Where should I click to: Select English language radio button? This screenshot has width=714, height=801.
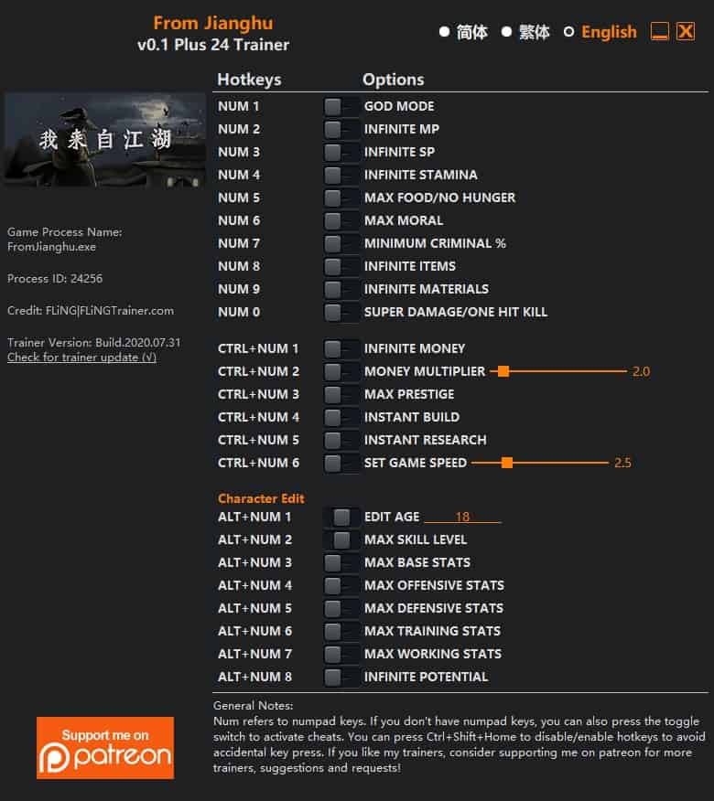point(568,32)
